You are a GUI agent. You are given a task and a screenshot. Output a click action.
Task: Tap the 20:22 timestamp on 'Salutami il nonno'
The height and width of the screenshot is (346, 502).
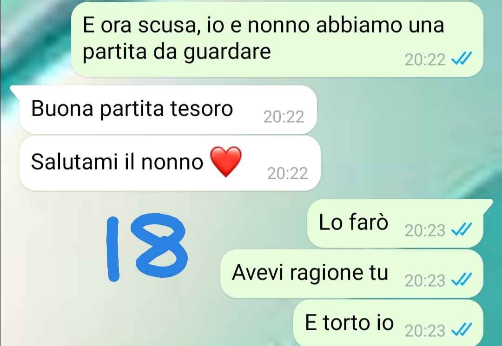[x=288, y=173]
